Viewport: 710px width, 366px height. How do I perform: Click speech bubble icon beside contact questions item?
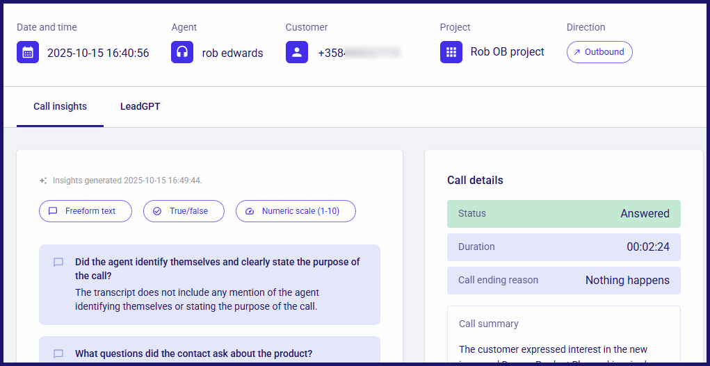tap(58, 353)
